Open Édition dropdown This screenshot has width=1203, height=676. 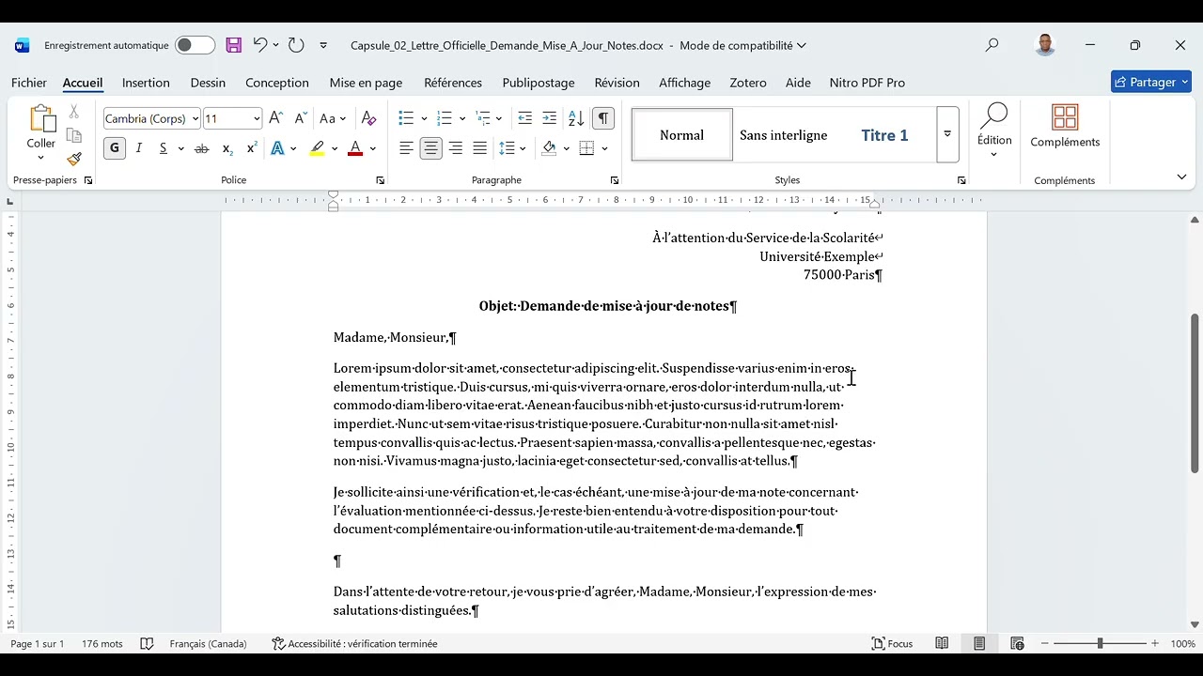(994, 131)
